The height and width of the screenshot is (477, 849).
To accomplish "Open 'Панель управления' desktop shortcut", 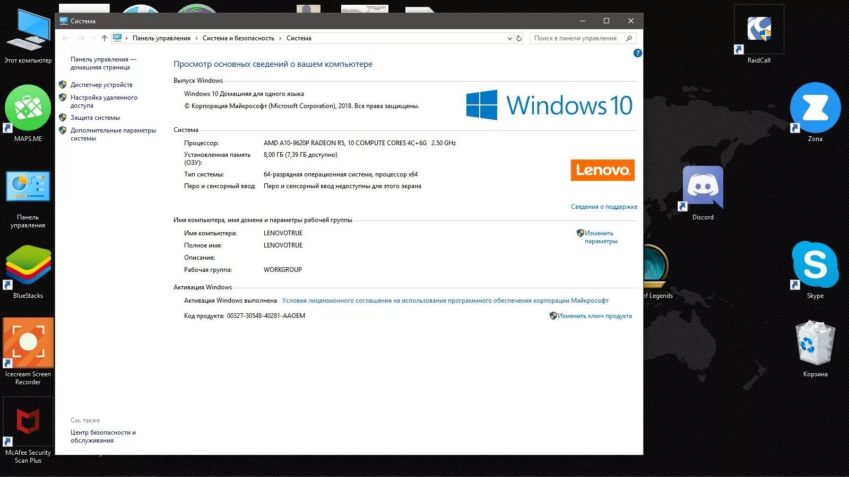I will (x=28, y=199).
